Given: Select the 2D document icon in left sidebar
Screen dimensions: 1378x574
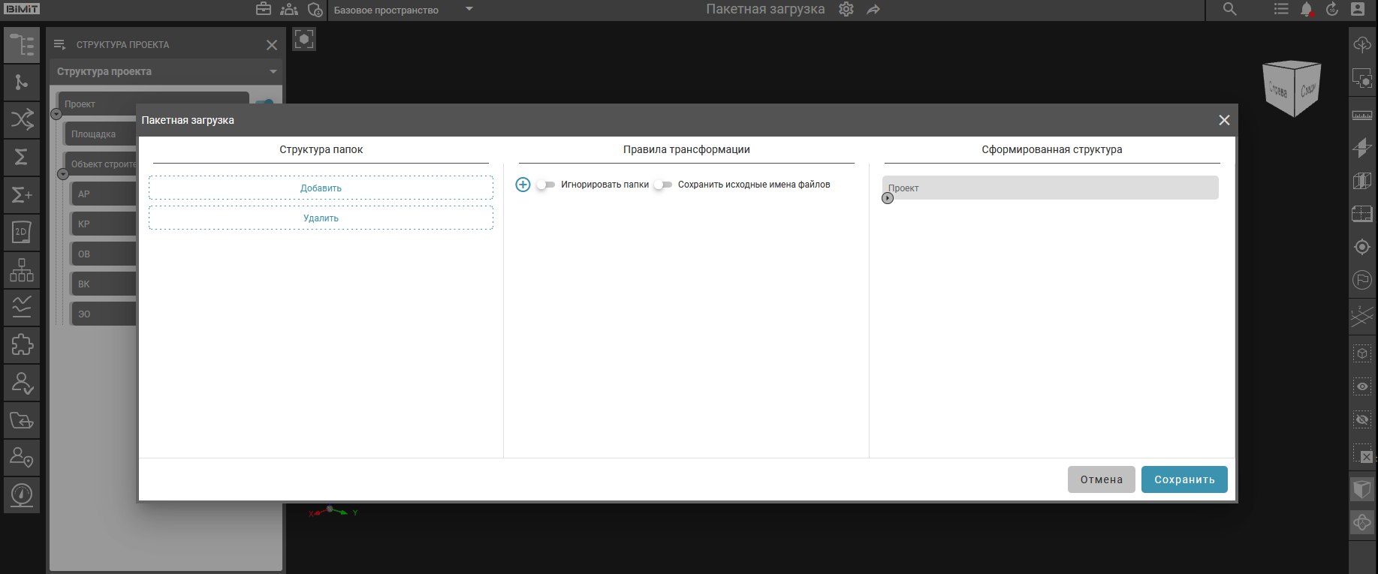Looking at the screenshot, I should (x=22, y=233).
